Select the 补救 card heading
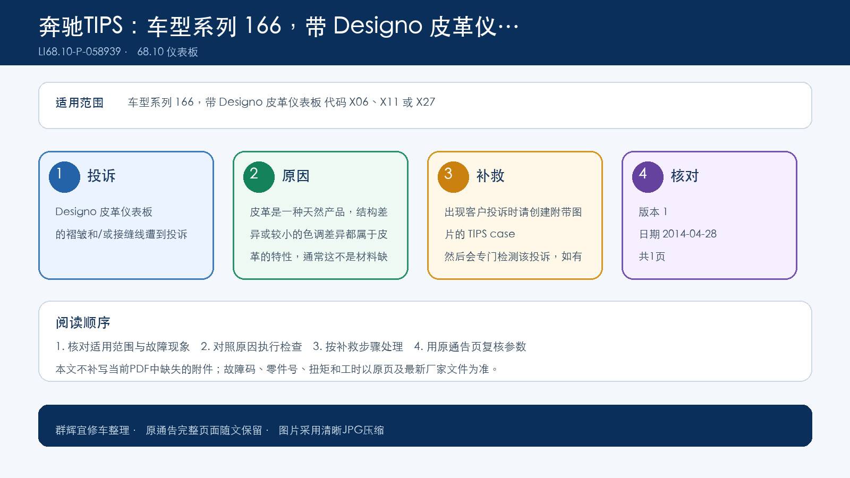The image size is (850, 478). [490, 176]
